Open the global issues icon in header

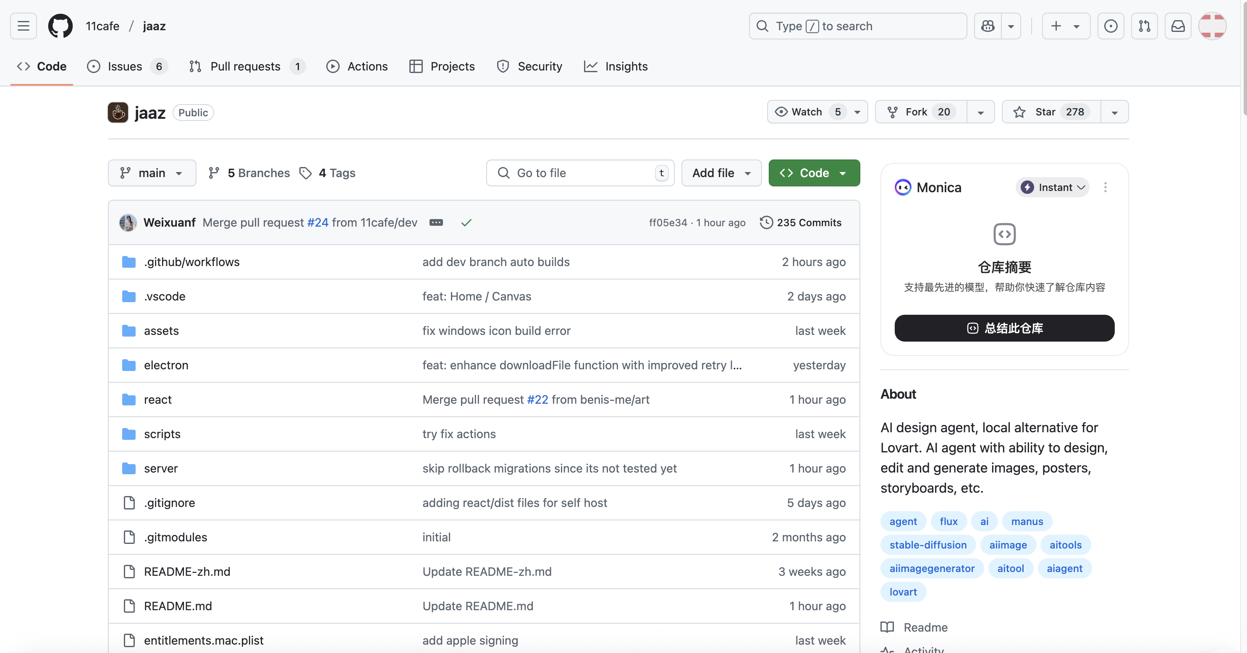(1111, 26)
